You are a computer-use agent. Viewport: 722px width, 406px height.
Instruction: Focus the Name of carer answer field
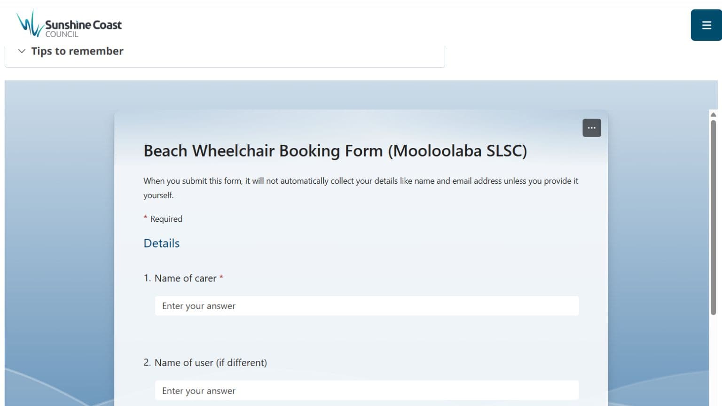pos(367,306)
